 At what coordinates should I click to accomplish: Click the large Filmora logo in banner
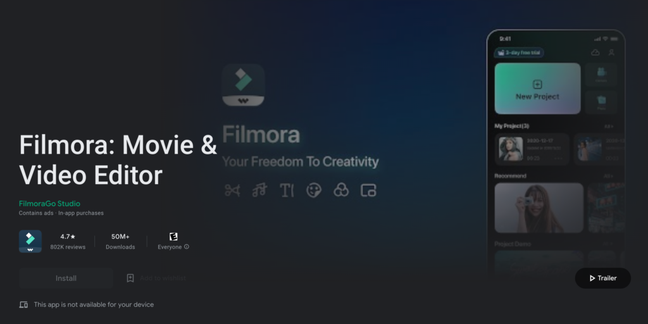[244, 85]
